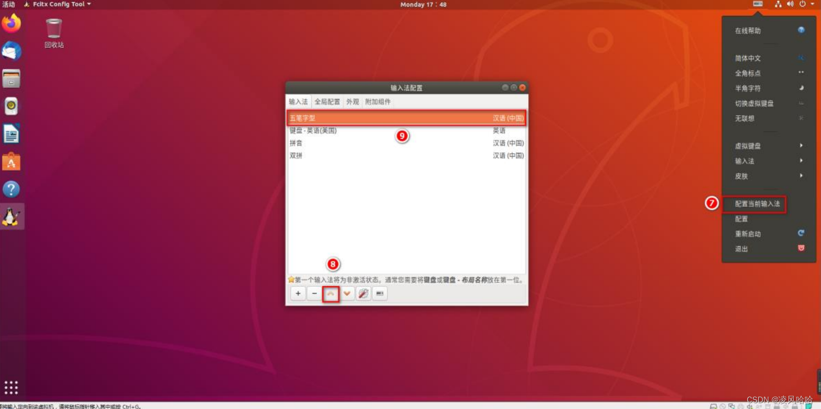Expand the 虚拟键盘 submenu
The height and width of the screenshot is (409, 821).
click(769, 146)
